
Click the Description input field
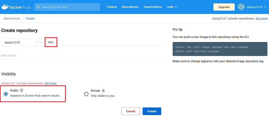tap(82, 56)
